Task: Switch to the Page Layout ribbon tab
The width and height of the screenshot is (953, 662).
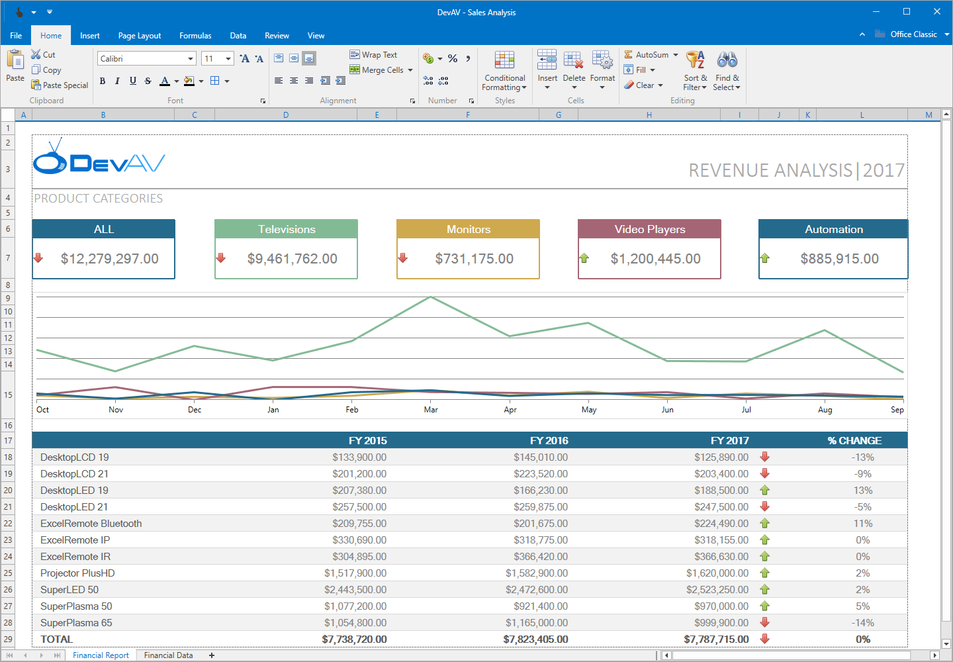Action: coord(139,36)
